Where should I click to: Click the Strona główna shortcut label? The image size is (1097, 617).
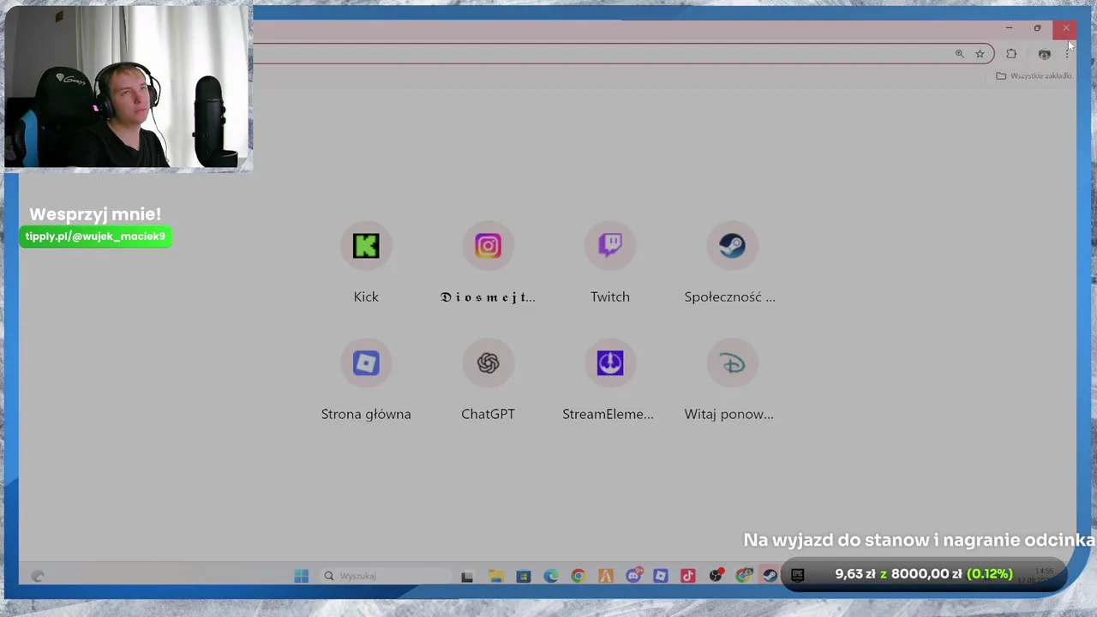coord(366,414)
